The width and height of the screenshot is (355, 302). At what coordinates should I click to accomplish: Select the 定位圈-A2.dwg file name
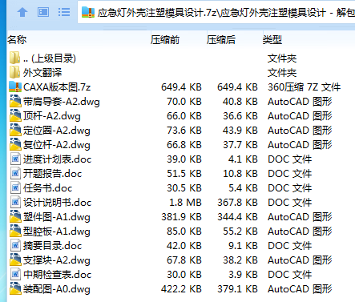[x=57, y=131]
